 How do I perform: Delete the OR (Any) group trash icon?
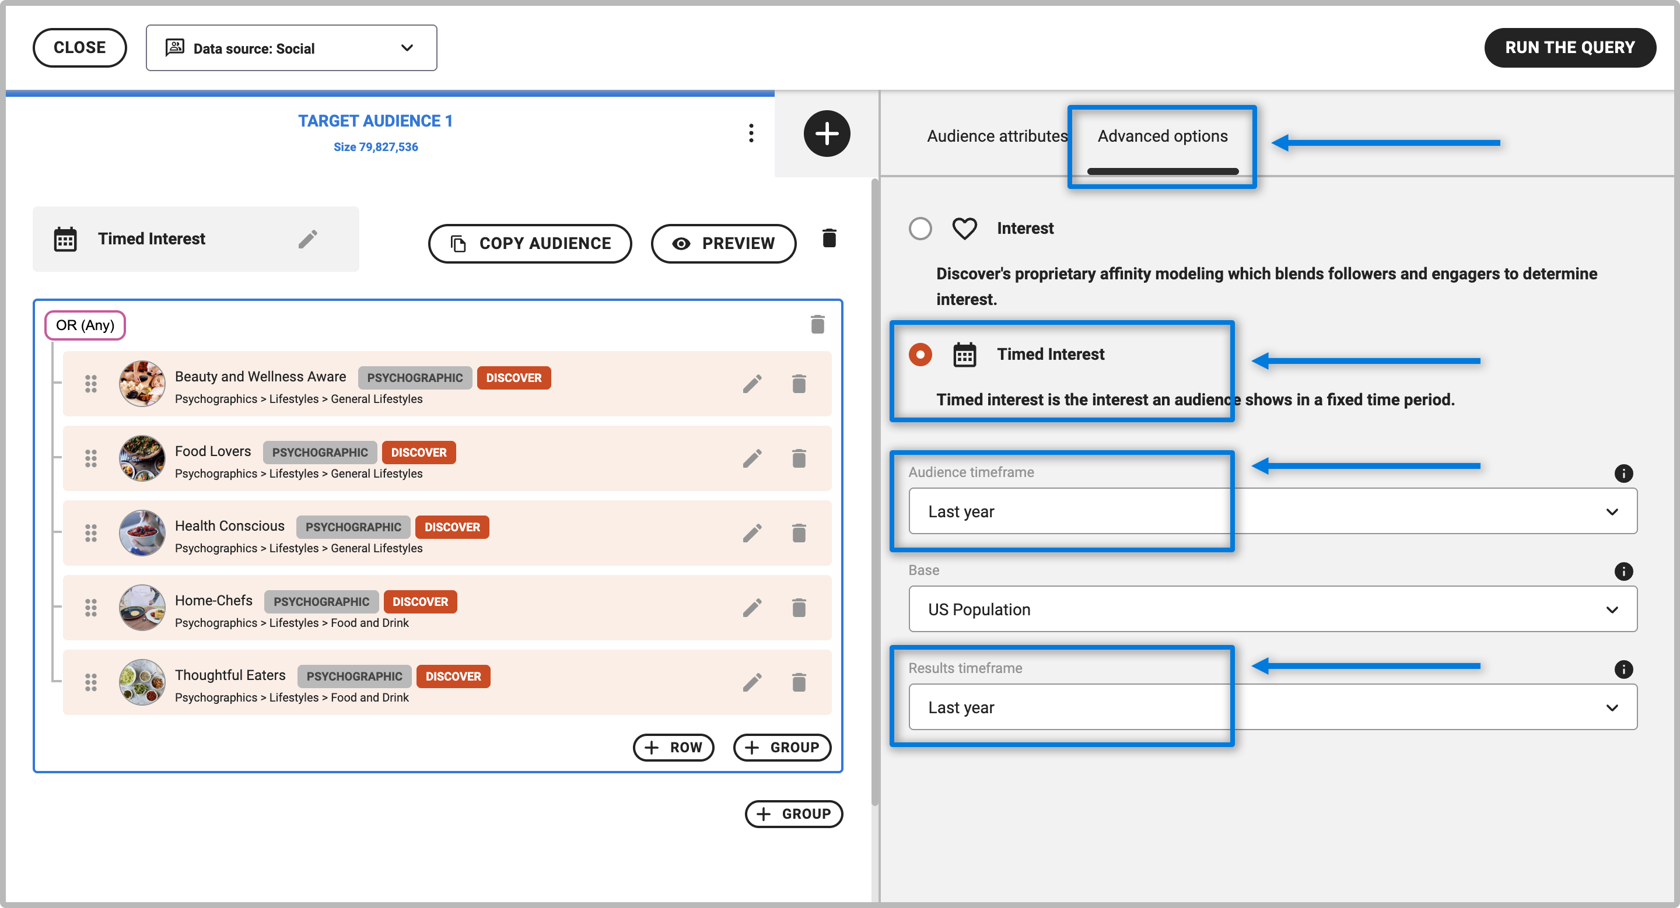817,324
